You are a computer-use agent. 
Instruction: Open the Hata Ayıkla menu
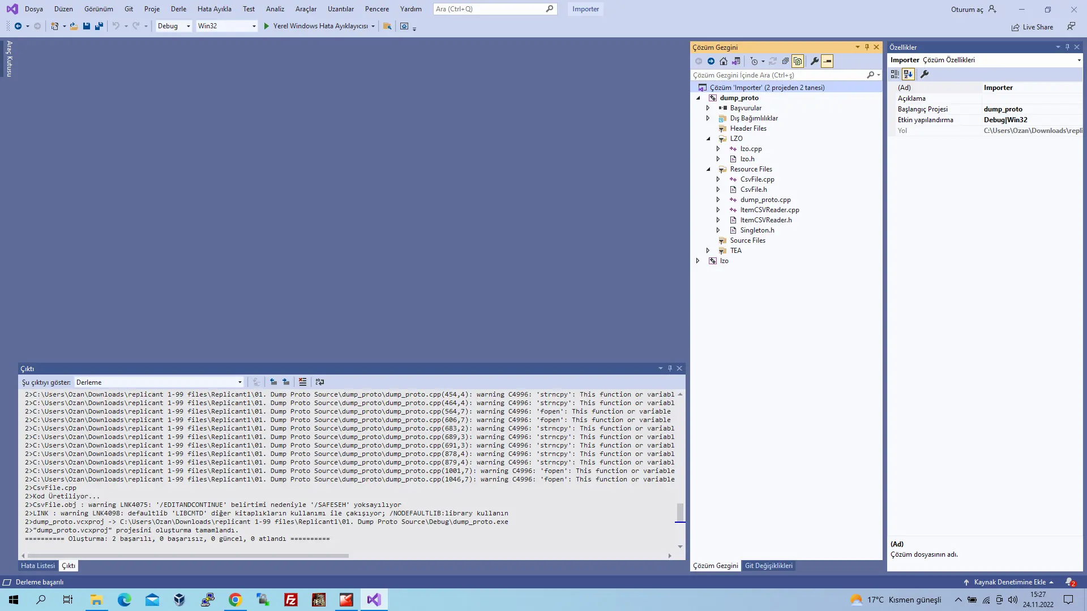(214, 9)
